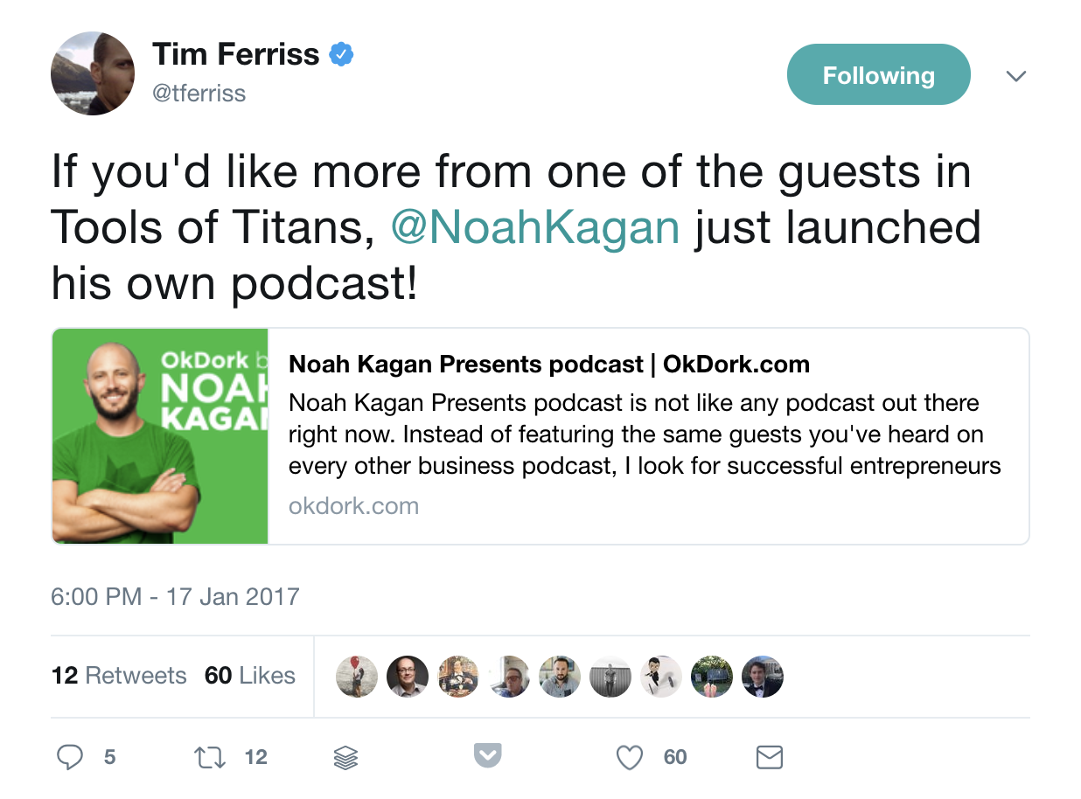The height and width of the screenshot is (799, 1081).
Task: Save tweet with the Pocket icon
Action: tap(488, 756)
